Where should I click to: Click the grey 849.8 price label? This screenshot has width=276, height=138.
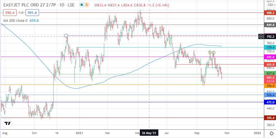(x=270, y=25)
